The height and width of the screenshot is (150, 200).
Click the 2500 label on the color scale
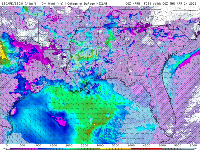coord(84,145)
